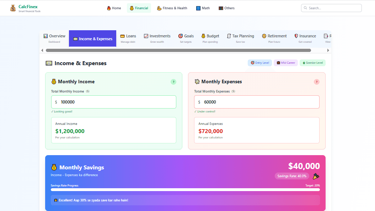Switch to the Overview tab
The width and height of the screenshot is (375, 211).
[x=54, y=38]
